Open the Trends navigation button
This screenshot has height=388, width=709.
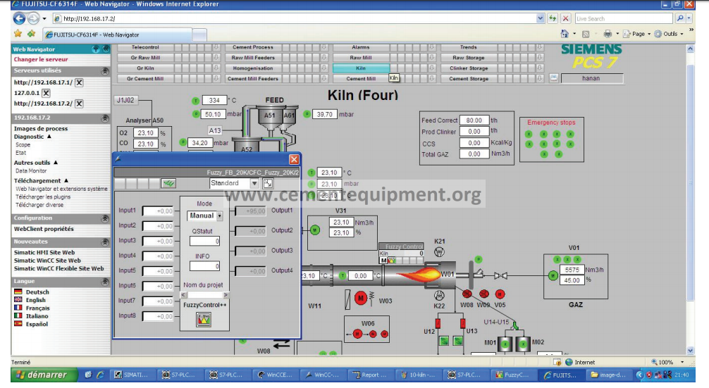coord(469,47)
